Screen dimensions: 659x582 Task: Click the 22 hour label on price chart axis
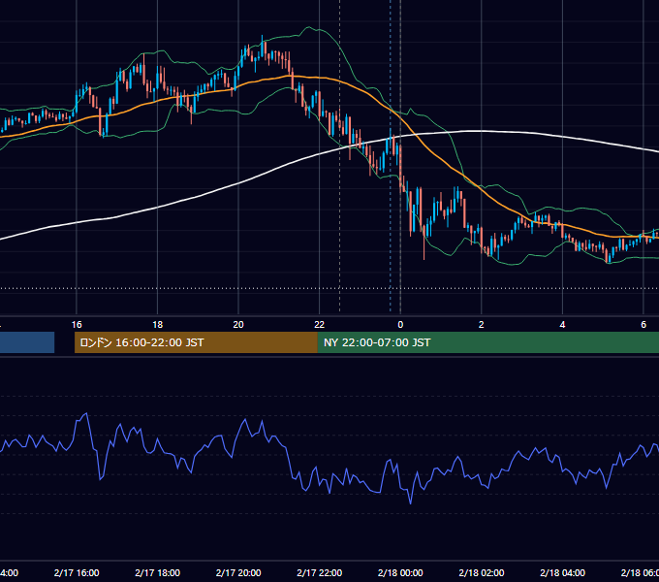click(x=320, y=325)
